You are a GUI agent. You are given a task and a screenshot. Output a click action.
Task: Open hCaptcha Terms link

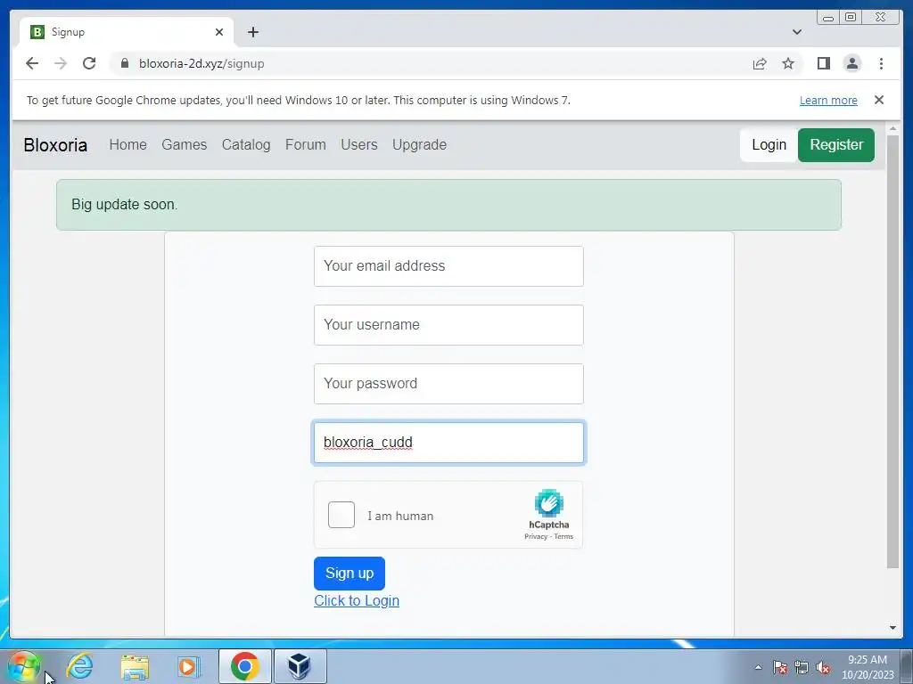tap(563, 536)
